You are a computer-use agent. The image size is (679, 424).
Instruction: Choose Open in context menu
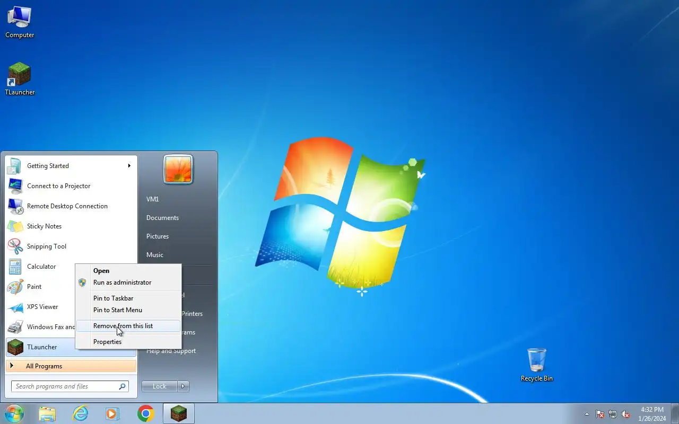click(128, 271)
